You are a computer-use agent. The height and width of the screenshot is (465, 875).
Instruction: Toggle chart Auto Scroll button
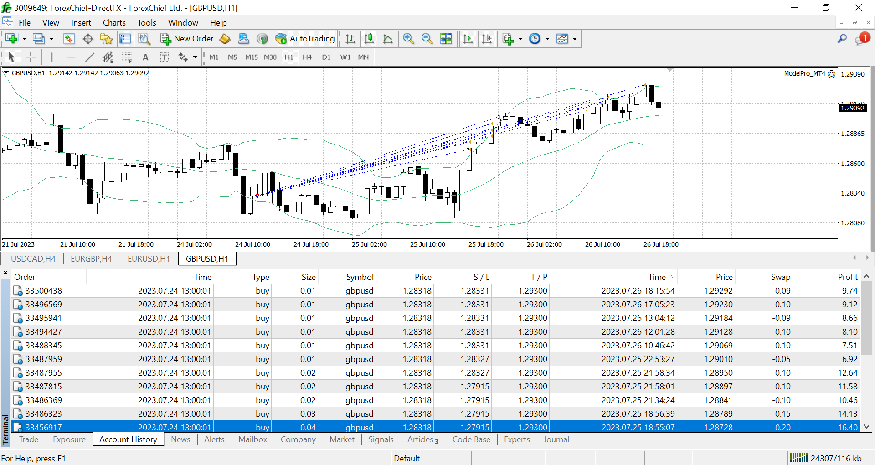[x=468, y=39]
